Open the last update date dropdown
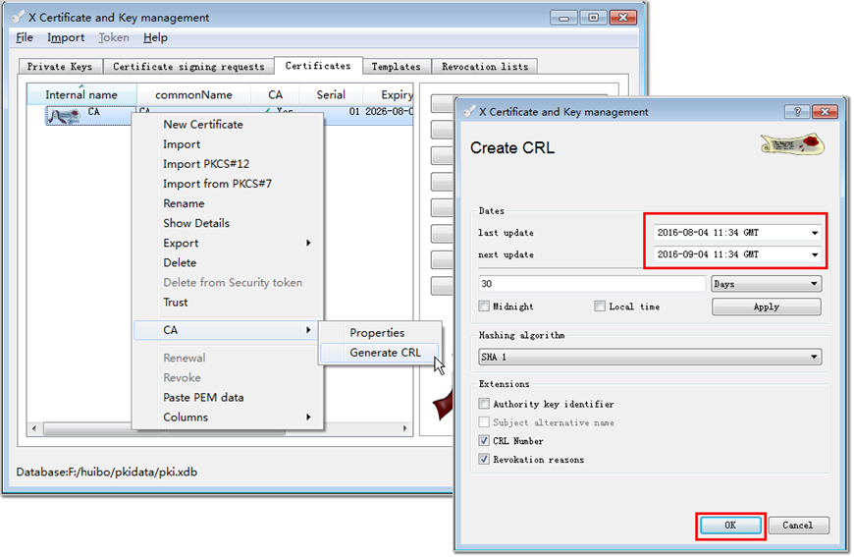The image size is (854, 557). pos(814,233)
